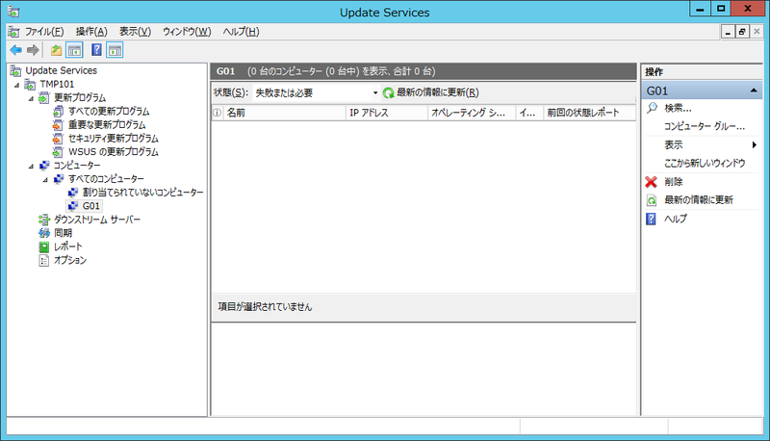Click the MMC system icon in menu bar

click(x=13, y=32)
